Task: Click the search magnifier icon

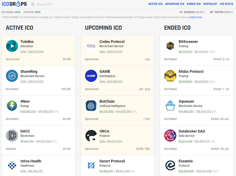Action: [x=33, y=4]
